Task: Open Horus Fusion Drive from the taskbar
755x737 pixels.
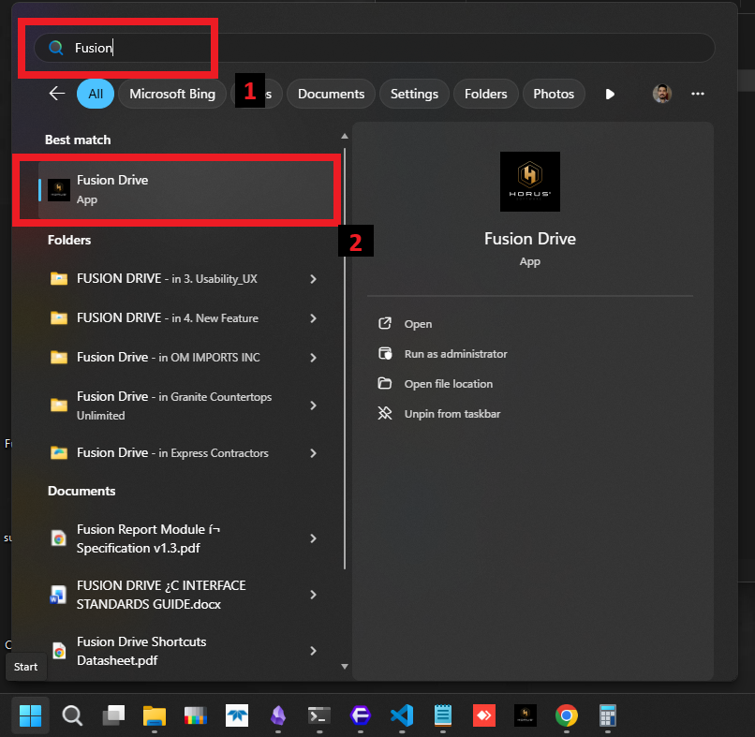Action: [525, 715]
